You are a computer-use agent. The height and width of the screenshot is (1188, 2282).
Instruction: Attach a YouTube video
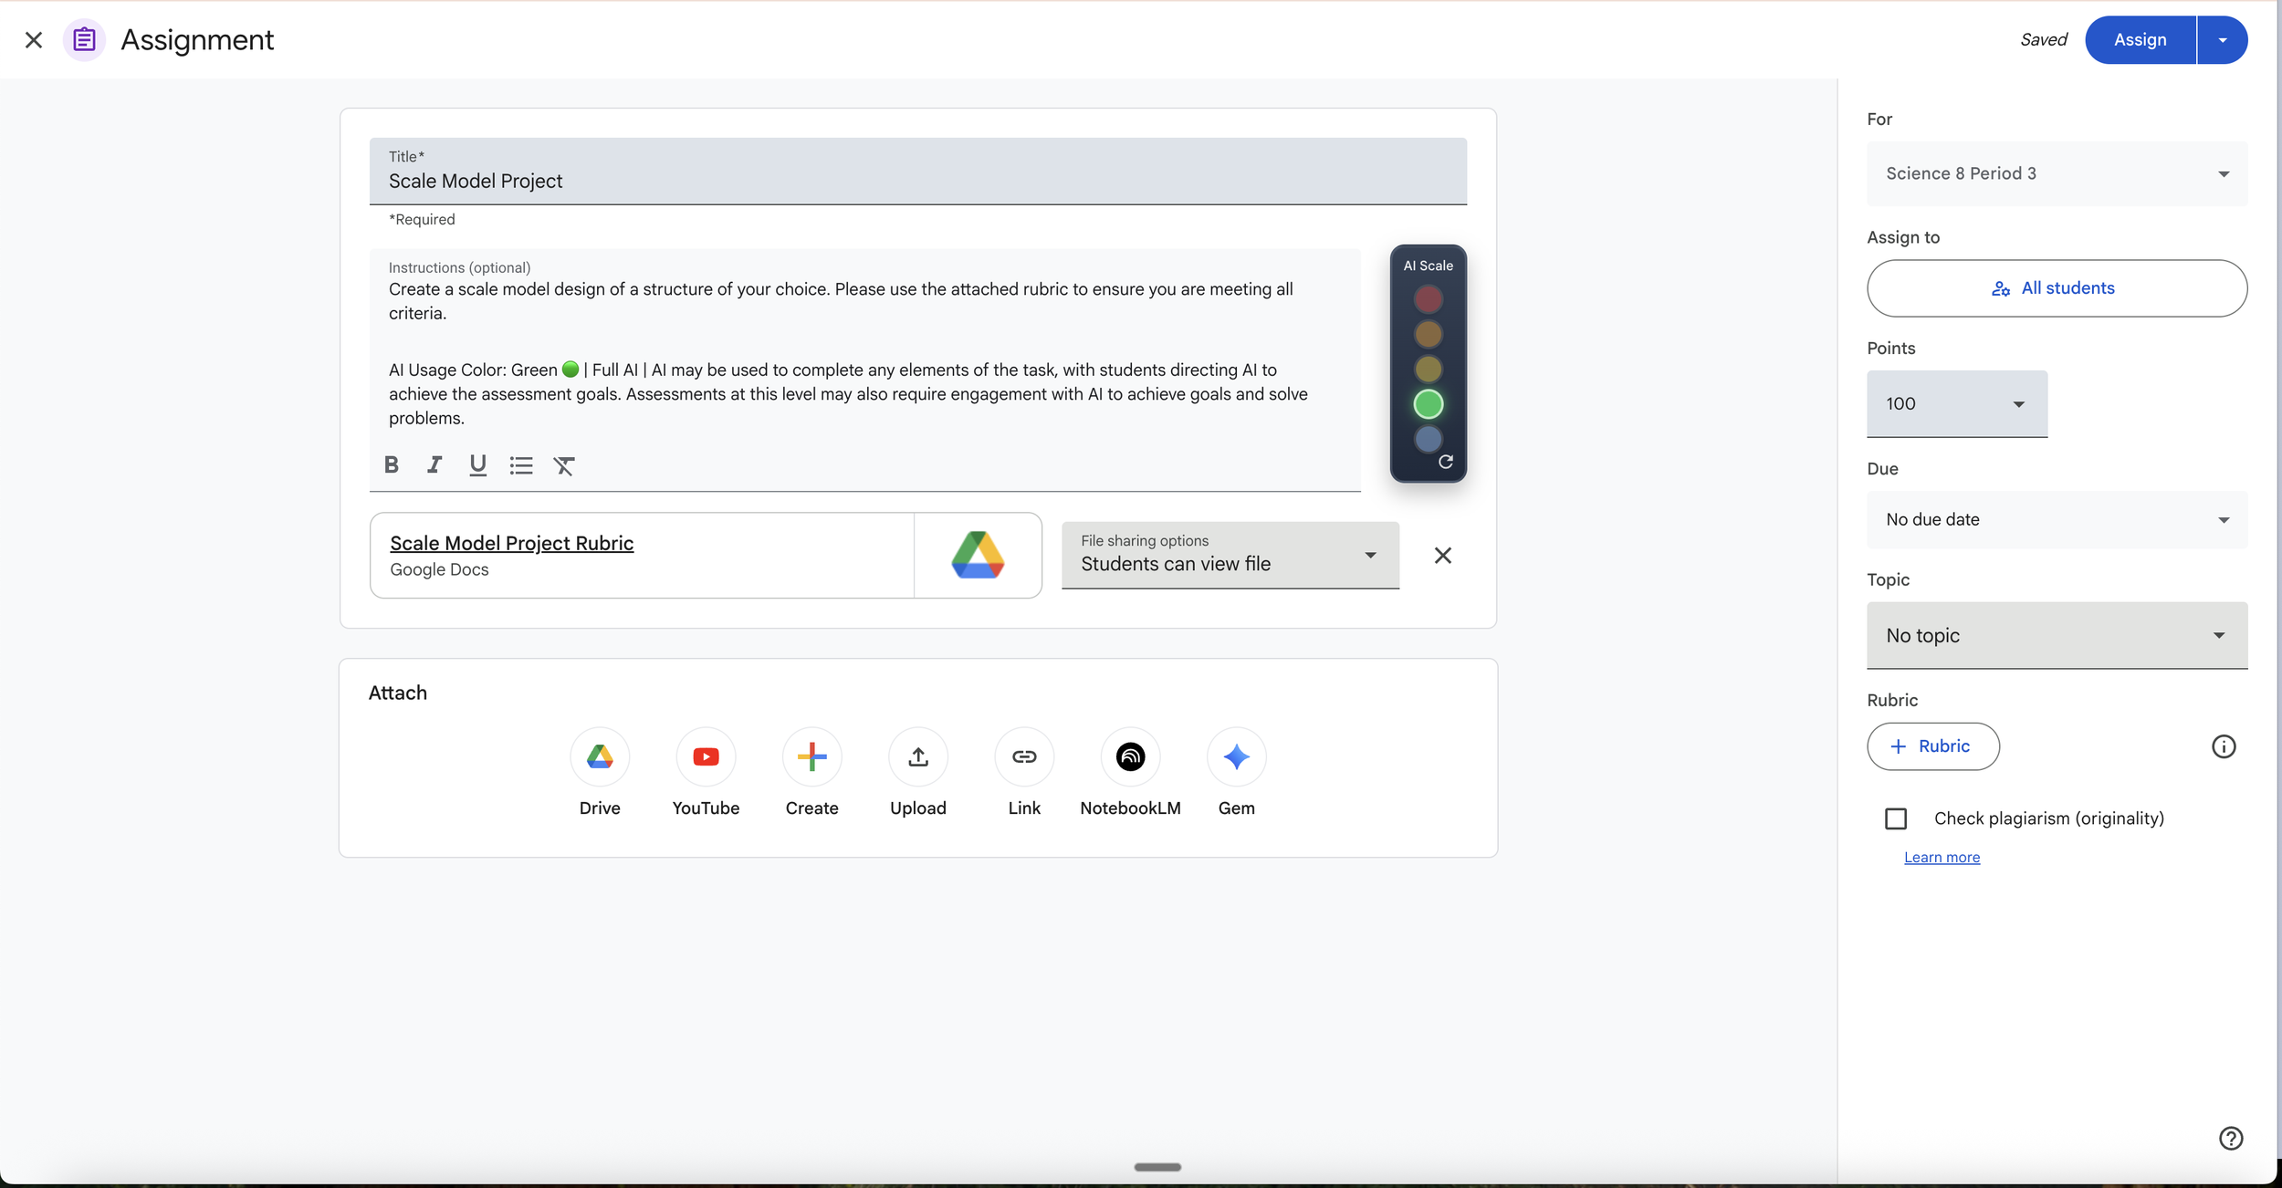tap(706, 757)
